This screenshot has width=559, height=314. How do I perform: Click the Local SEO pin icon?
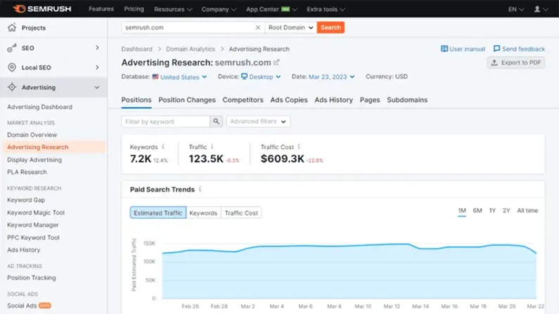pyautogui.click(x=12, y=67)
